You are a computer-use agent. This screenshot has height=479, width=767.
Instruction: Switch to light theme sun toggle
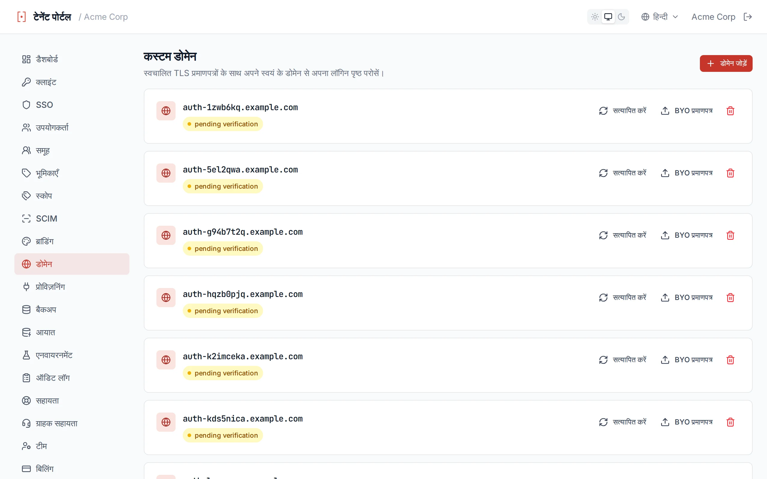pos(595,17)
